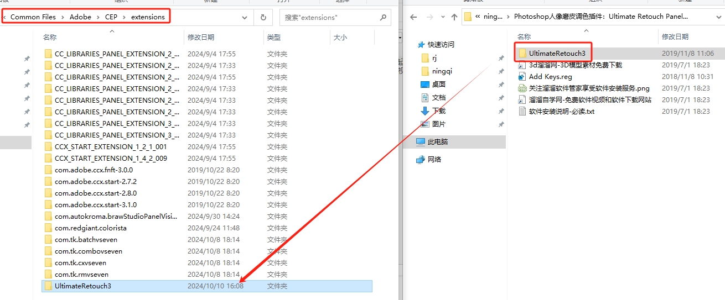725x300 pixels.
Task: Select the com.adobe.ccx.start-3.1.0 folder name
Action: (x=96, y=204)
